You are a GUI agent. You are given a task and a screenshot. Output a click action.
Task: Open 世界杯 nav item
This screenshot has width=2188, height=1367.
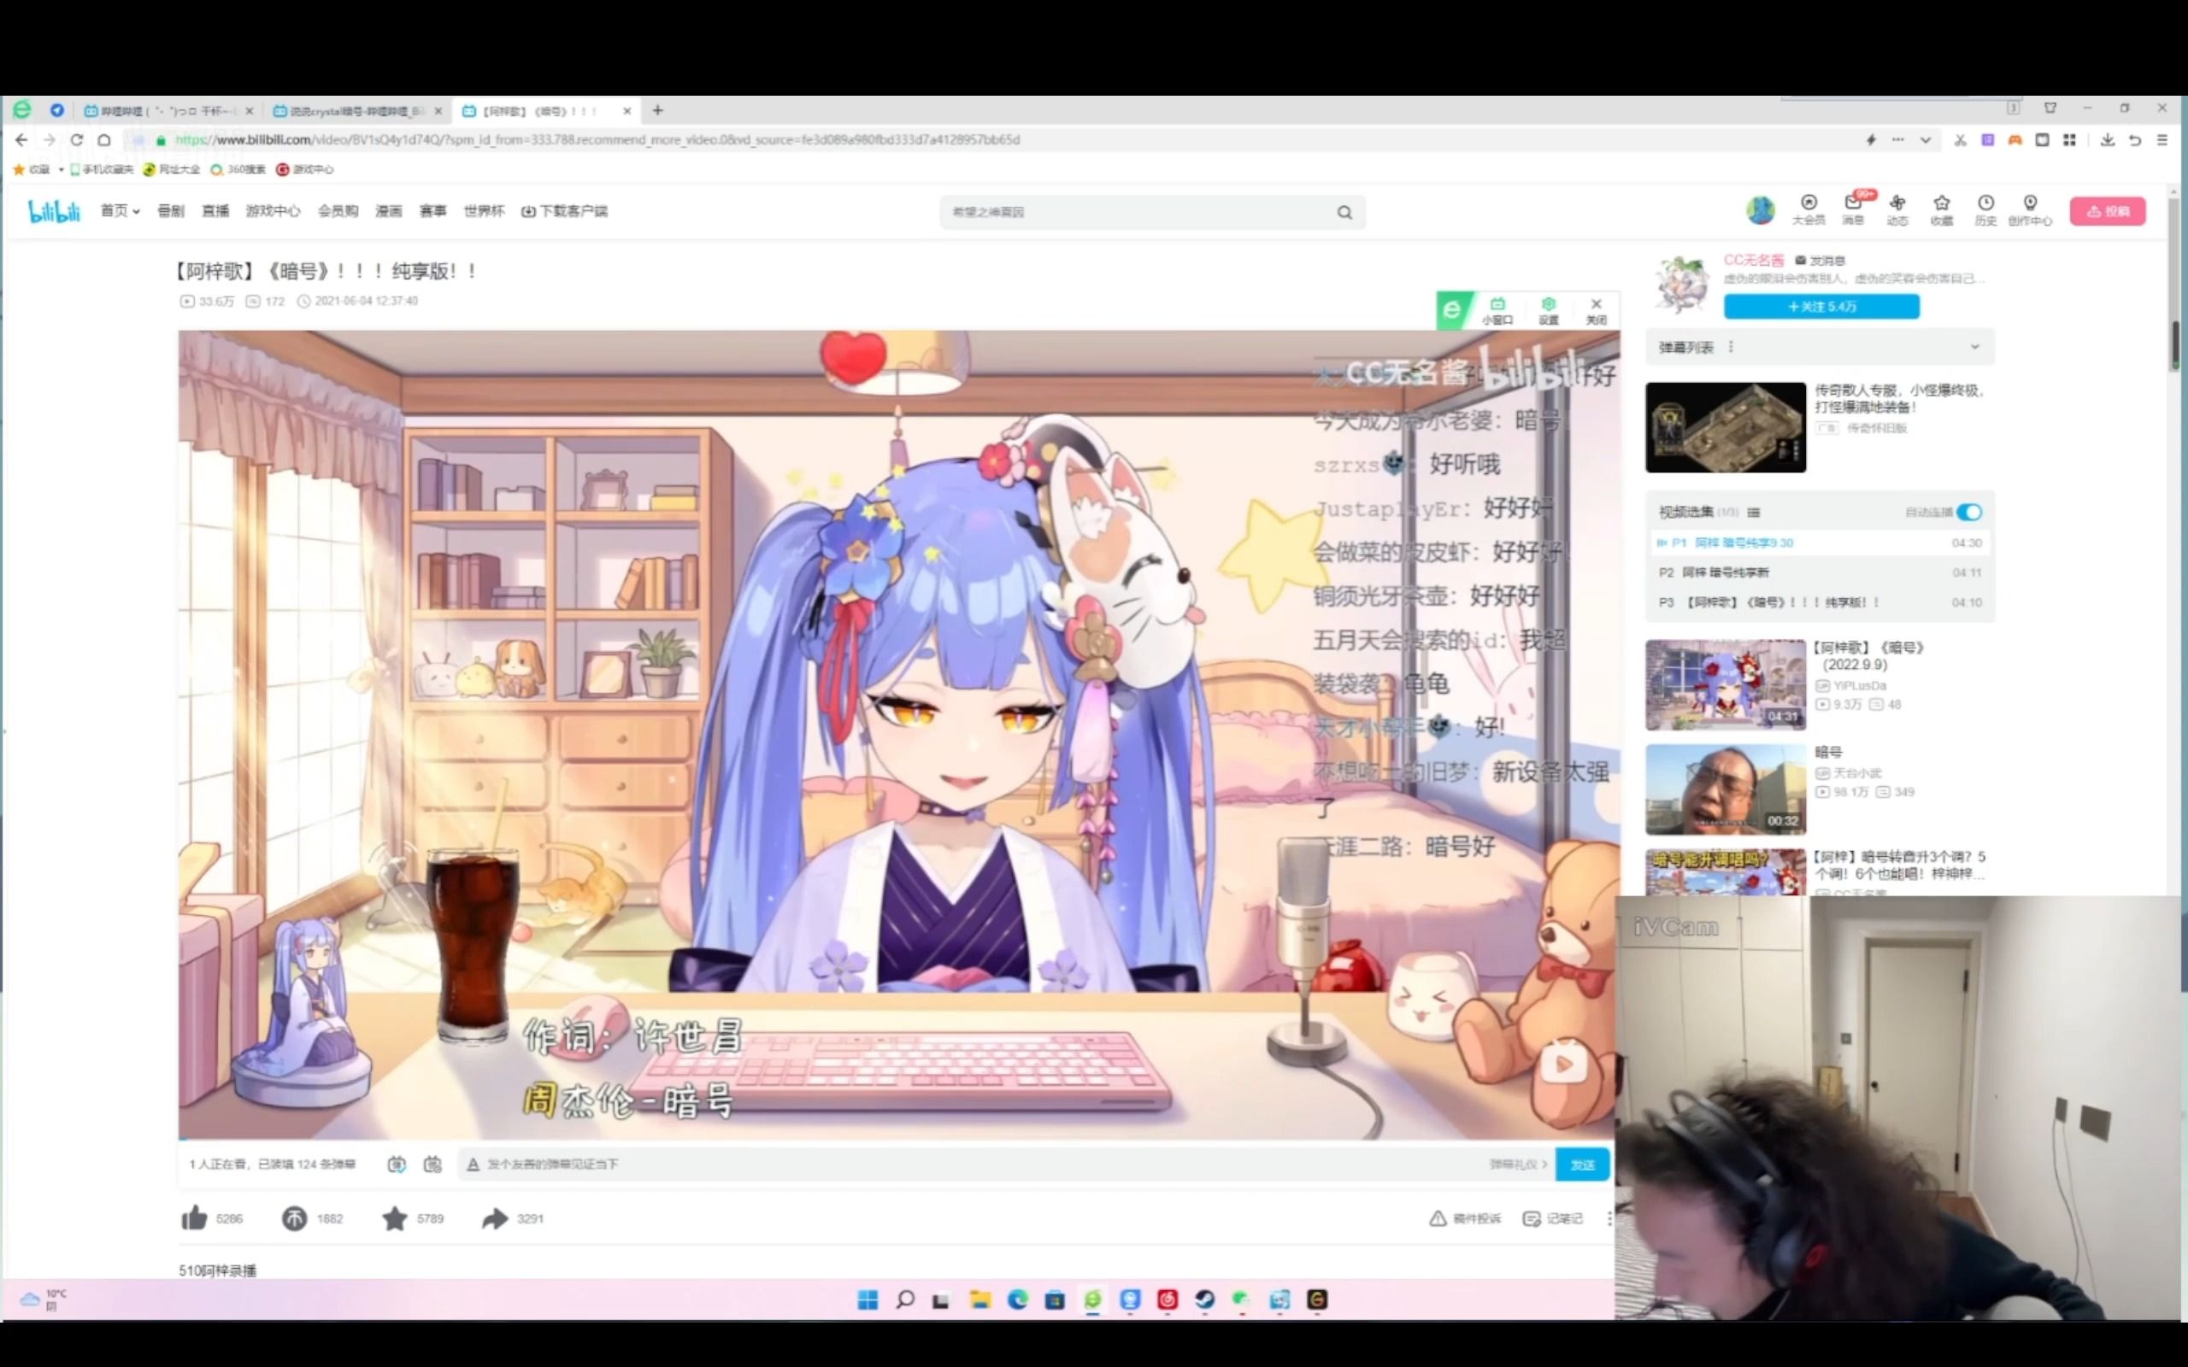click(x=484, y=211)
